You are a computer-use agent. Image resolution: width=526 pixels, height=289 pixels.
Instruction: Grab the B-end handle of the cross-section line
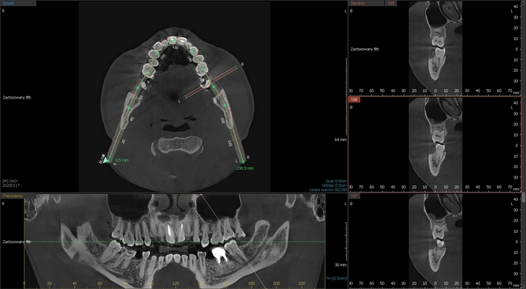238,67
